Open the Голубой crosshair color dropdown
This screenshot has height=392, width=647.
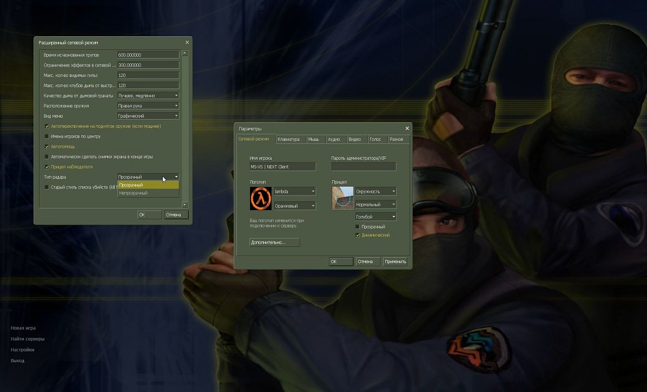375,217
